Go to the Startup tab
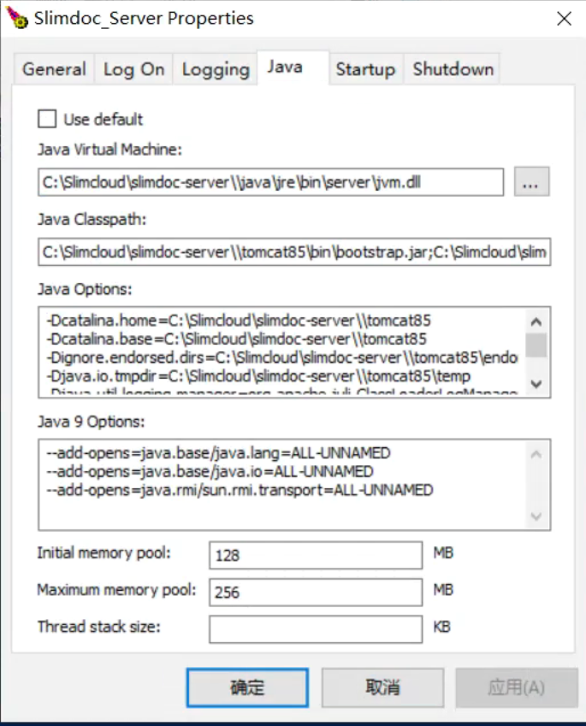Viewport: 586px width, 726px height. (365, 69)
